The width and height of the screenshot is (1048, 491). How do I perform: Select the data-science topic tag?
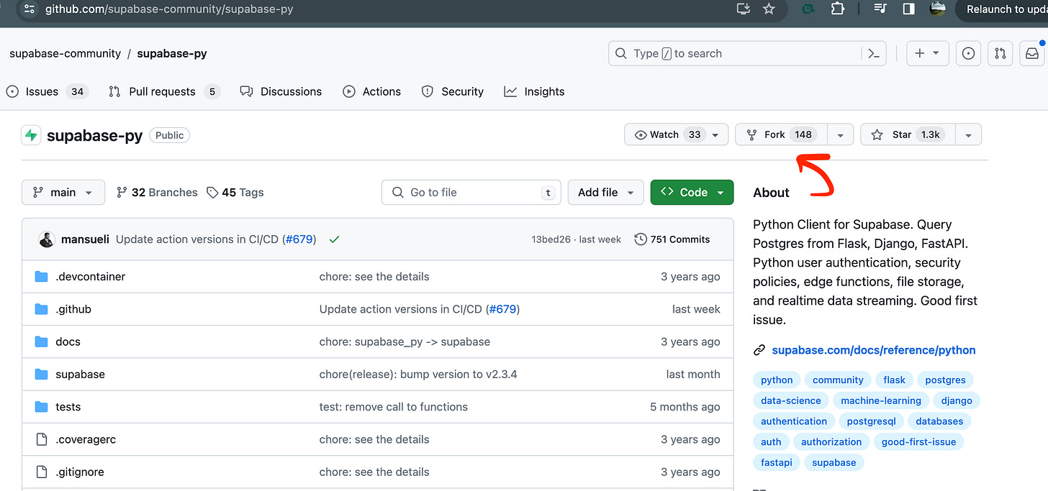(791, 400)
